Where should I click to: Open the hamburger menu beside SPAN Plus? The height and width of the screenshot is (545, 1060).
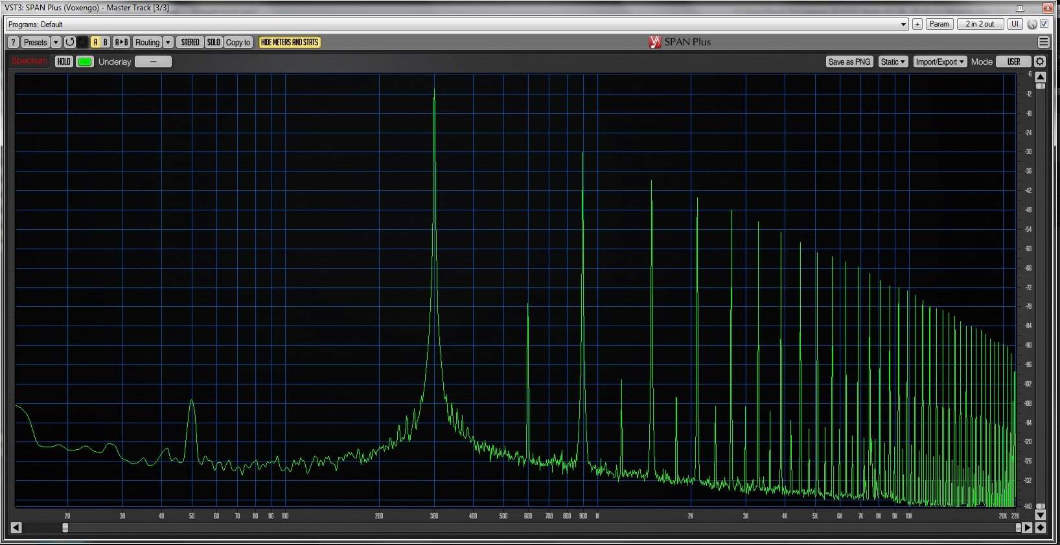[1043, 42]
